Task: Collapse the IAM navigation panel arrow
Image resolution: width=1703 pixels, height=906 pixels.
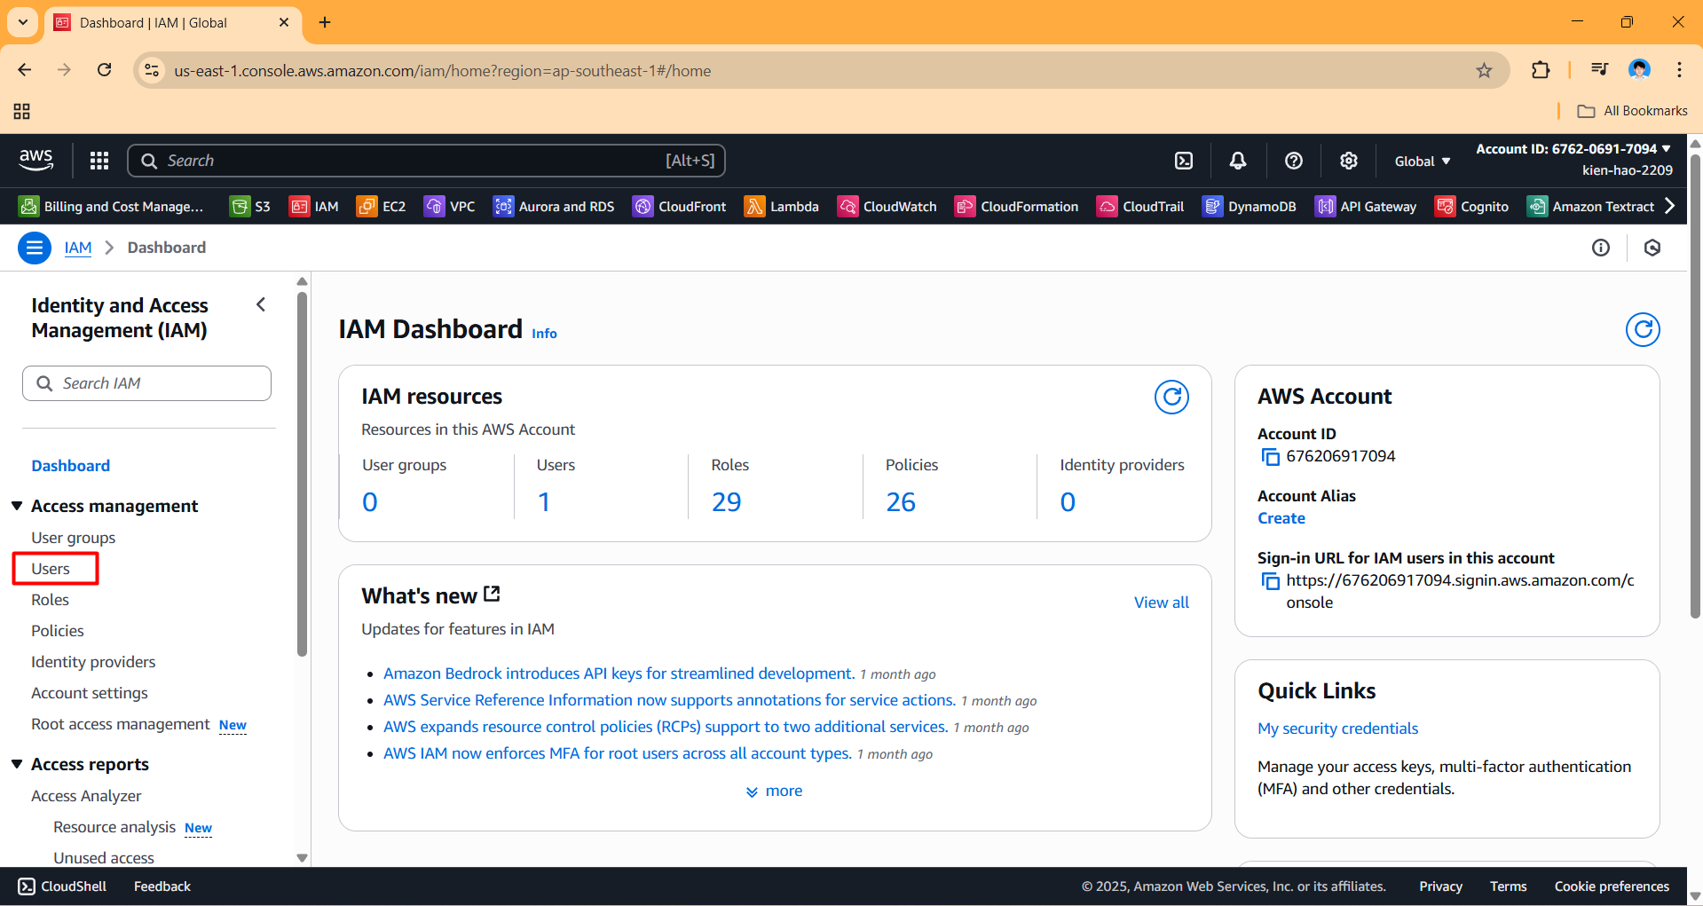Action: (x=261, y=305)
